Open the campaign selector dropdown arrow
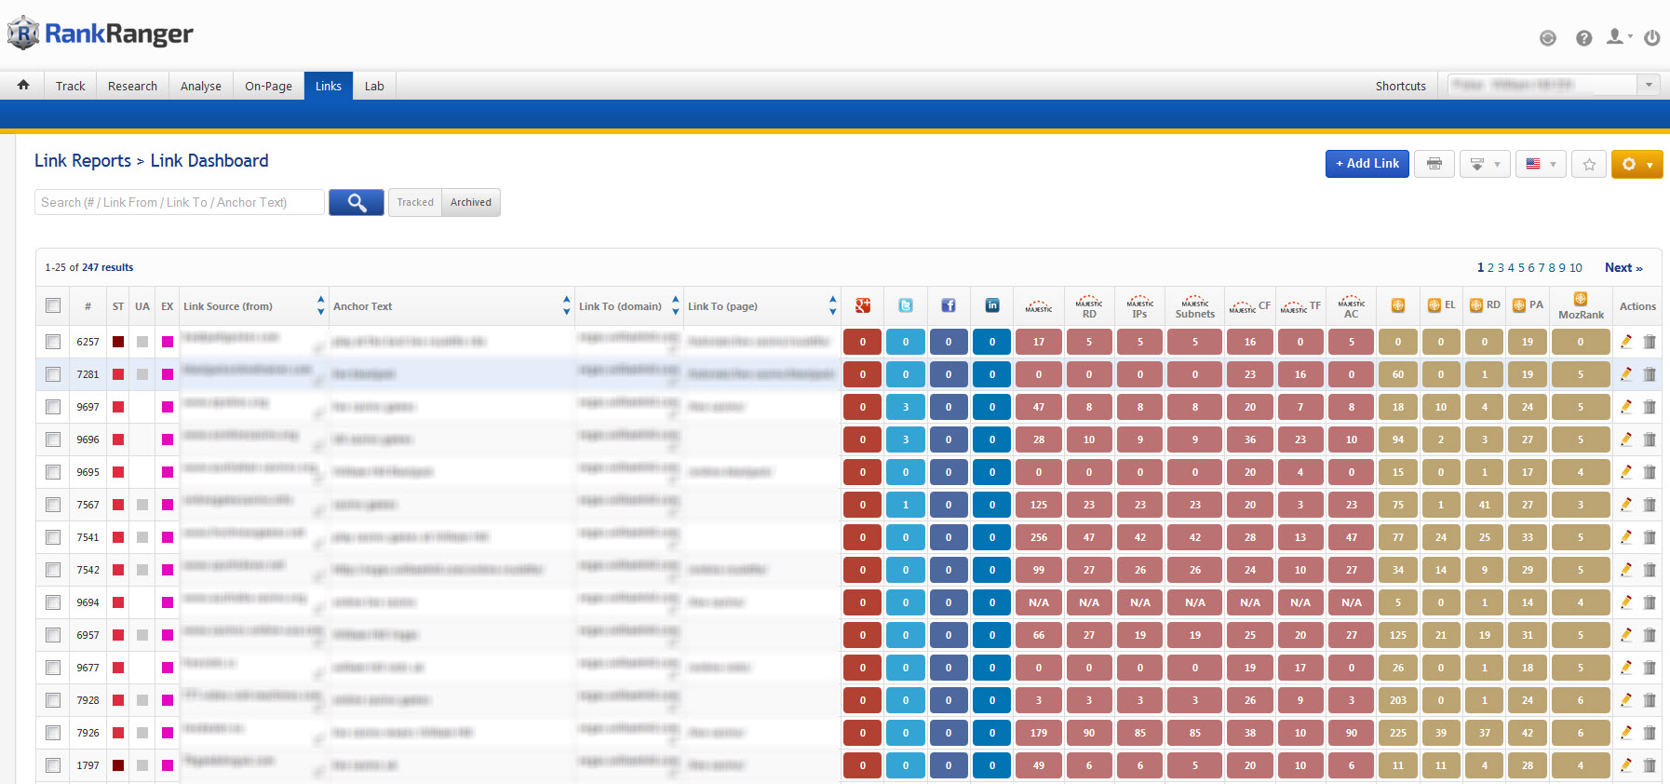The width and height of the screenshot is (1670, 784). (1649, 85)
